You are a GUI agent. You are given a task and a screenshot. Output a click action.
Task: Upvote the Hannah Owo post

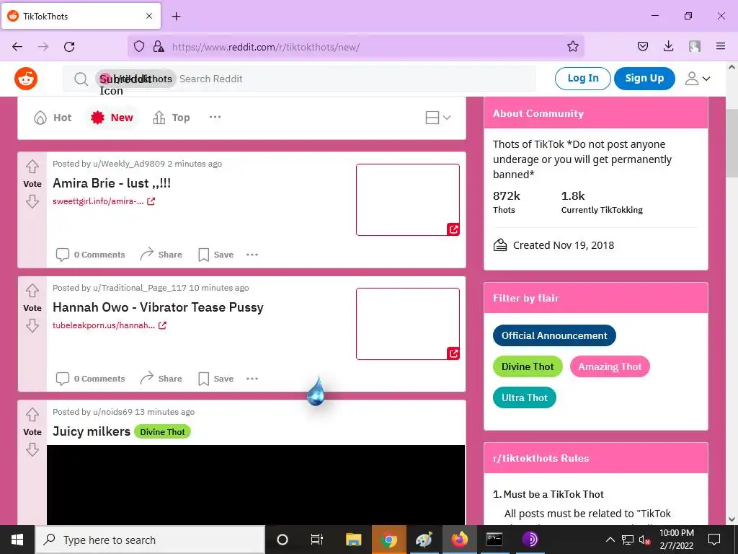[32, 290]
